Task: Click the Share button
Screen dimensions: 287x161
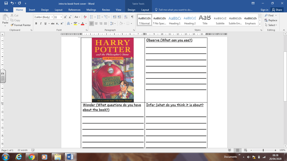Action: 277,10
